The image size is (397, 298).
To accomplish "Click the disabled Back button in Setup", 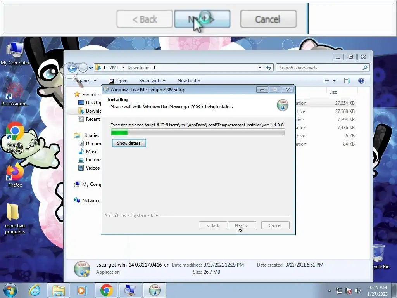I will coord(213,225).
